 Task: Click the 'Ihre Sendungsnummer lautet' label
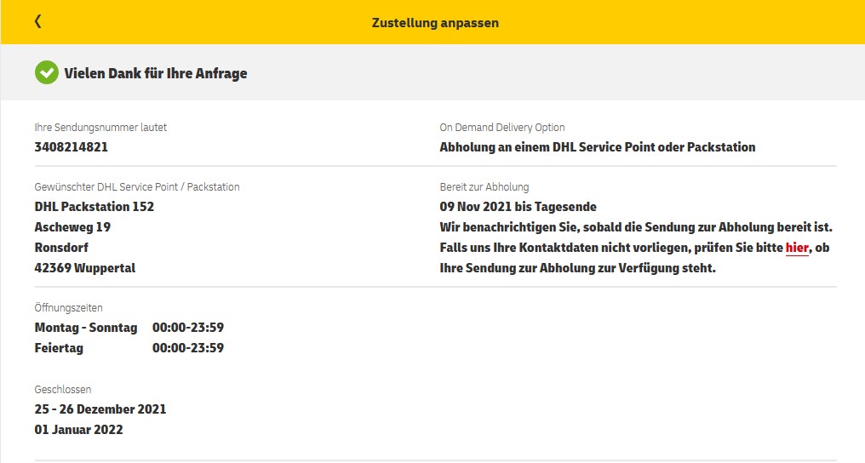point(100,128)
